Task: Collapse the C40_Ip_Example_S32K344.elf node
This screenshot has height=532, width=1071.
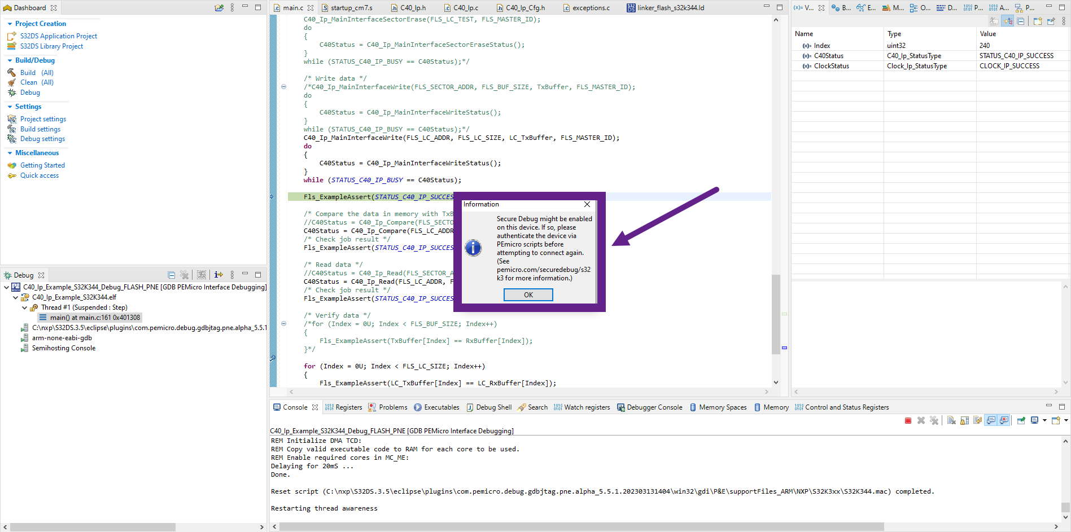Action: [15, 297]
